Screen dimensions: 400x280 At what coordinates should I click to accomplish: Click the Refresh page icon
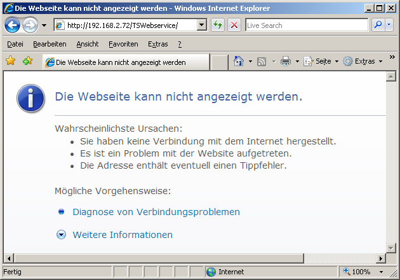coord(218,25)
